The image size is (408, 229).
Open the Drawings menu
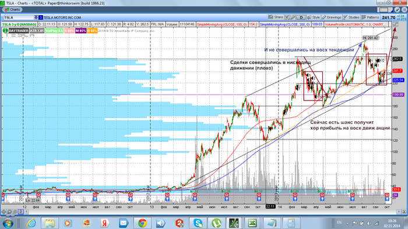point(332,17)
